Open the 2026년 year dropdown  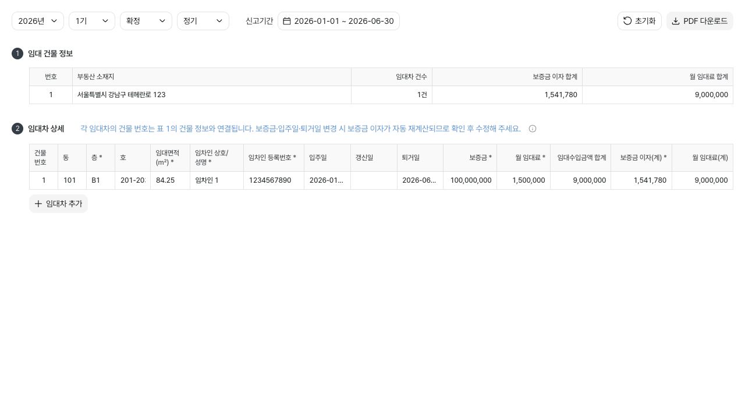38,21
